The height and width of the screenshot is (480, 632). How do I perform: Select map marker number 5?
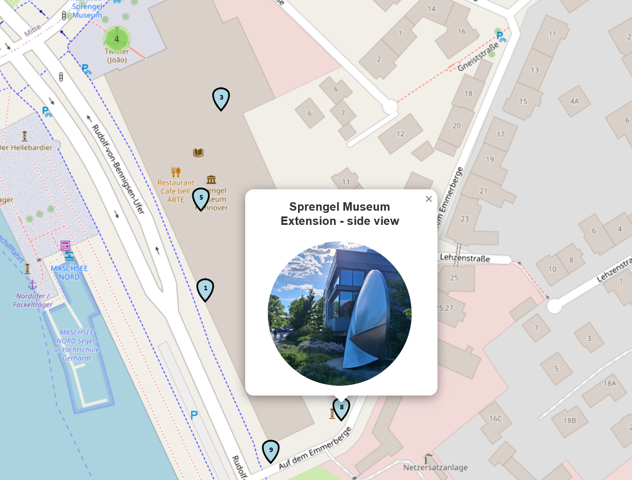click(201, 199)
